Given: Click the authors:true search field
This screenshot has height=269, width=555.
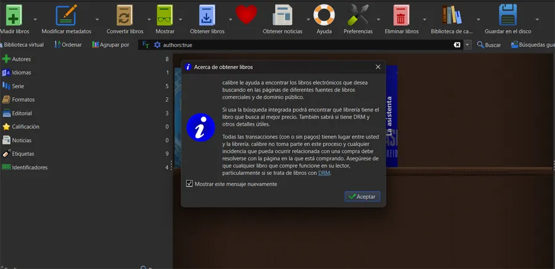Looking at the screenshot, I should tap(306, 45).
